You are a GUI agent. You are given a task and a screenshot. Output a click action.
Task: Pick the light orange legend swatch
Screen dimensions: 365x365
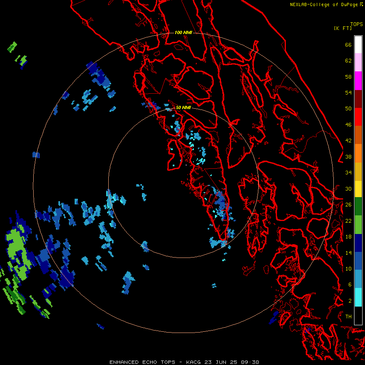pyautogui.click(x=358, y=153)
